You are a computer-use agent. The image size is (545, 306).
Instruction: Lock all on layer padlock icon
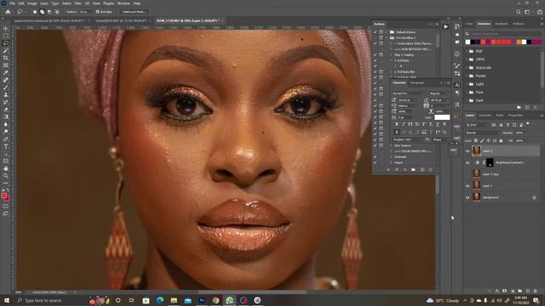pyautogui.click(x=501, y=141)
